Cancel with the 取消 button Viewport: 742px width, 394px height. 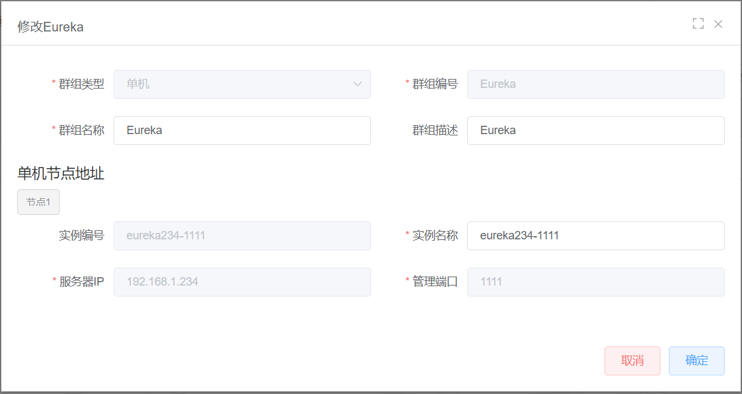tap(632, 361)
